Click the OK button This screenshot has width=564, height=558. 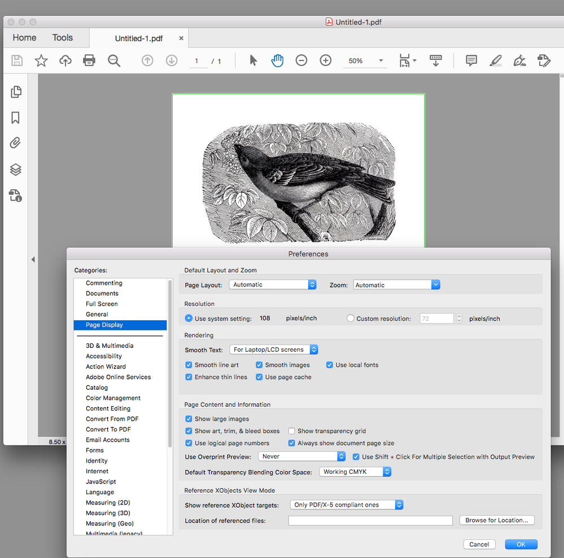pyautogui.click(x=521, y=544)
